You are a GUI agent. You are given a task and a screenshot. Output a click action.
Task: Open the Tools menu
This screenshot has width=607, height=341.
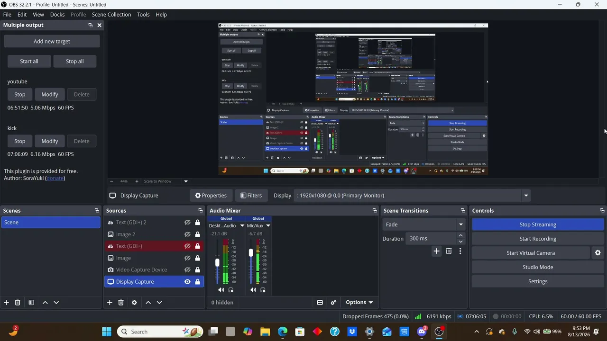[x=143, y=15]
